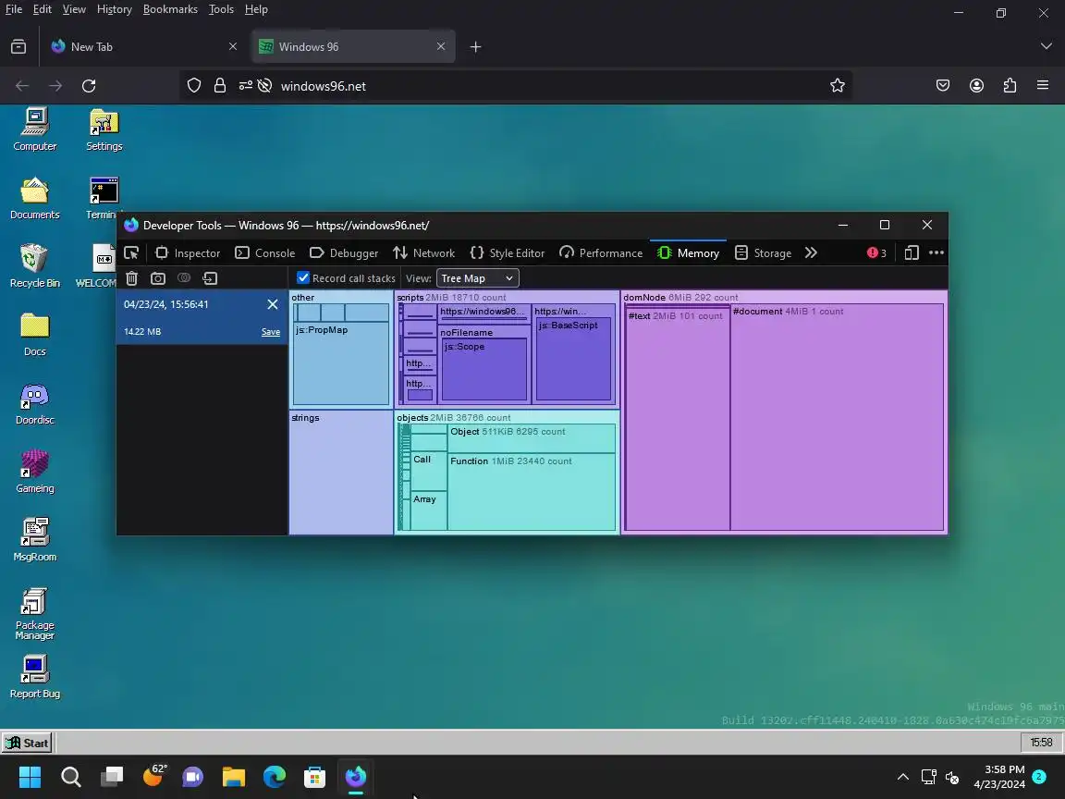Open the Performance tab
This screenshot has width=1065, height=799.
click(600, 252)
